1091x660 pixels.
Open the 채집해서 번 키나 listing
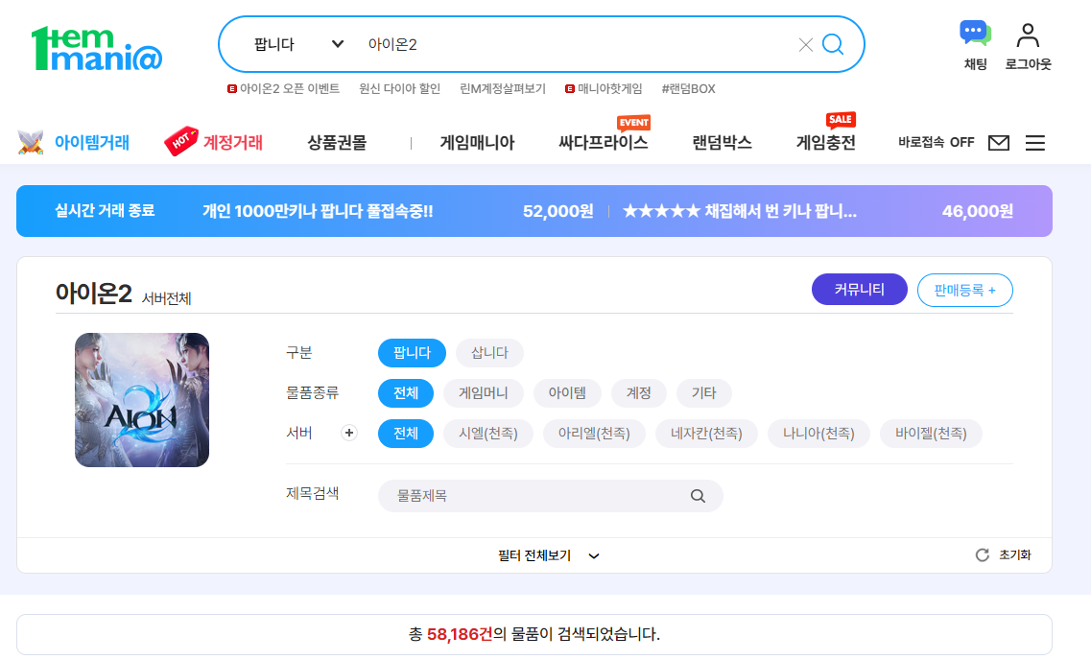tap(740, 211)
